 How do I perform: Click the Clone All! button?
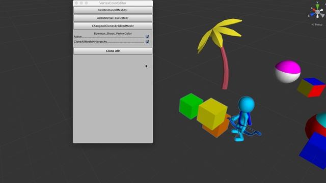(113, 51)
